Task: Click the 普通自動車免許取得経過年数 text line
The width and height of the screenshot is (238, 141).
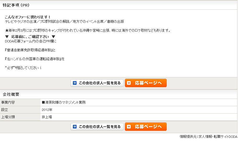Action: pyautogui.click(x=30, y=50)
